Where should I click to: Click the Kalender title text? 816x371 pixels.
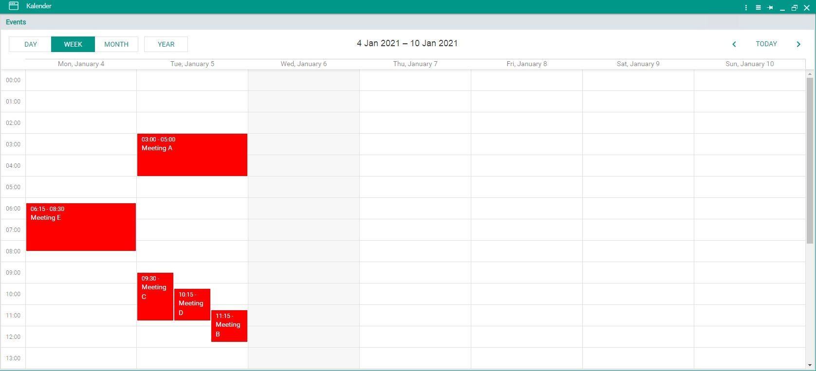pyautogui.click(x=39, y=6)
